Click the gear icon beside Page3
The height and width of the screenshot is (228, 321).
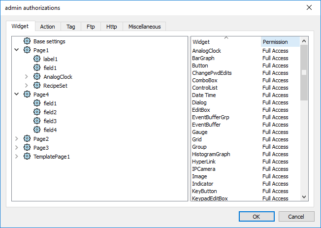[x=27, y=148]
